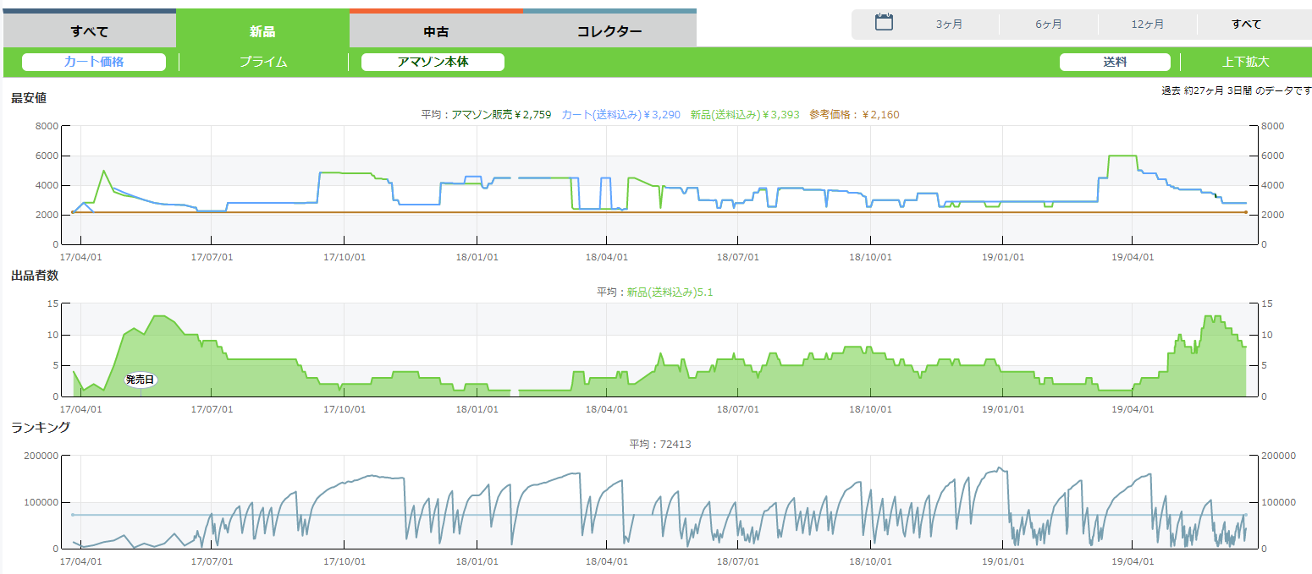1312x574 pixels.
Task: Toggle the プライム filter
Action: pos(263,62)
